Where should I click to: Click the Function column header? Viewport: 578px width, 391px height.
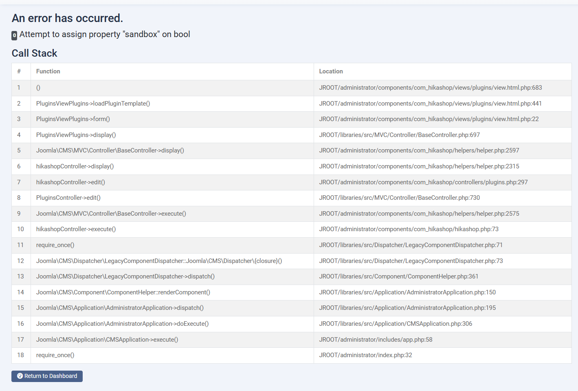point(48,71)
